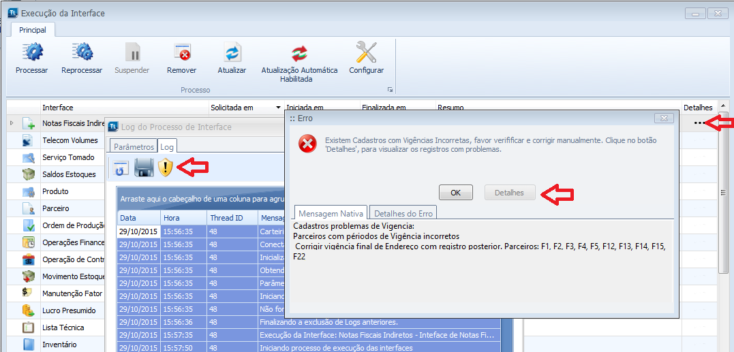Open the Configurar tools icon
The image size is (734, 352).
coord(366,52)
